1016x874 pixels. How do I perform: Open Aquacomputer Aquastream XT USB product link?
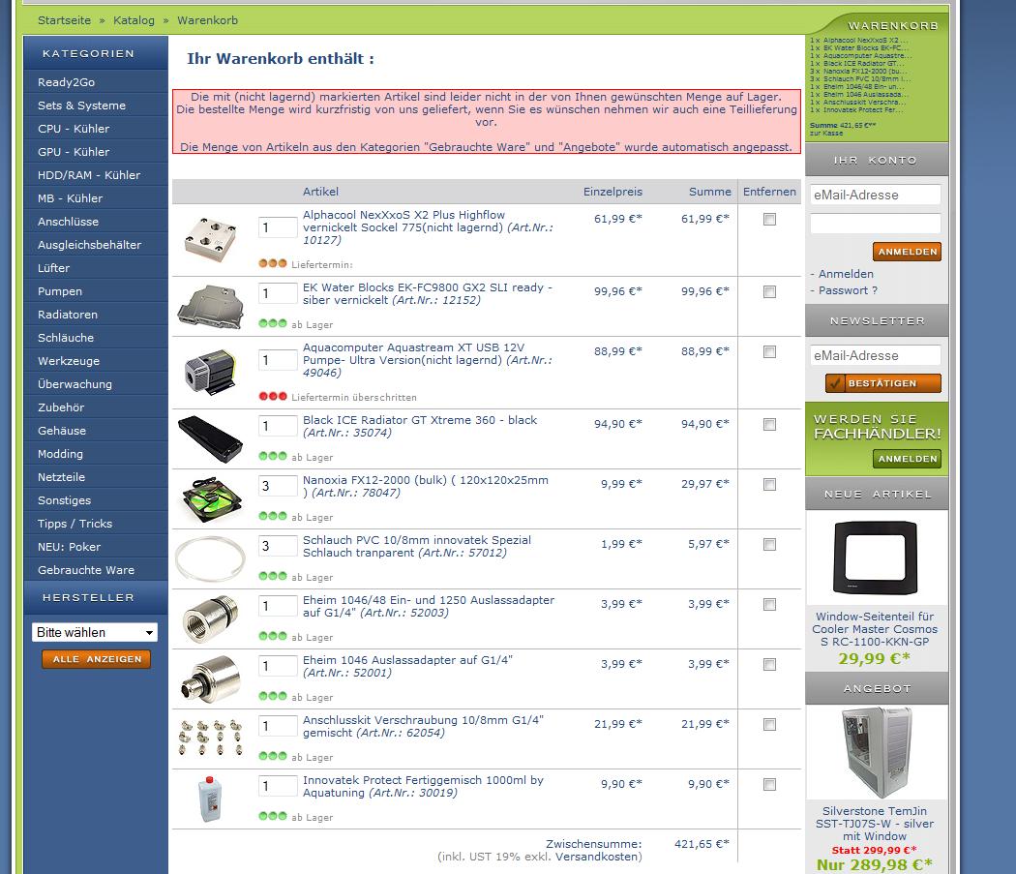click(x=428, y=360)
